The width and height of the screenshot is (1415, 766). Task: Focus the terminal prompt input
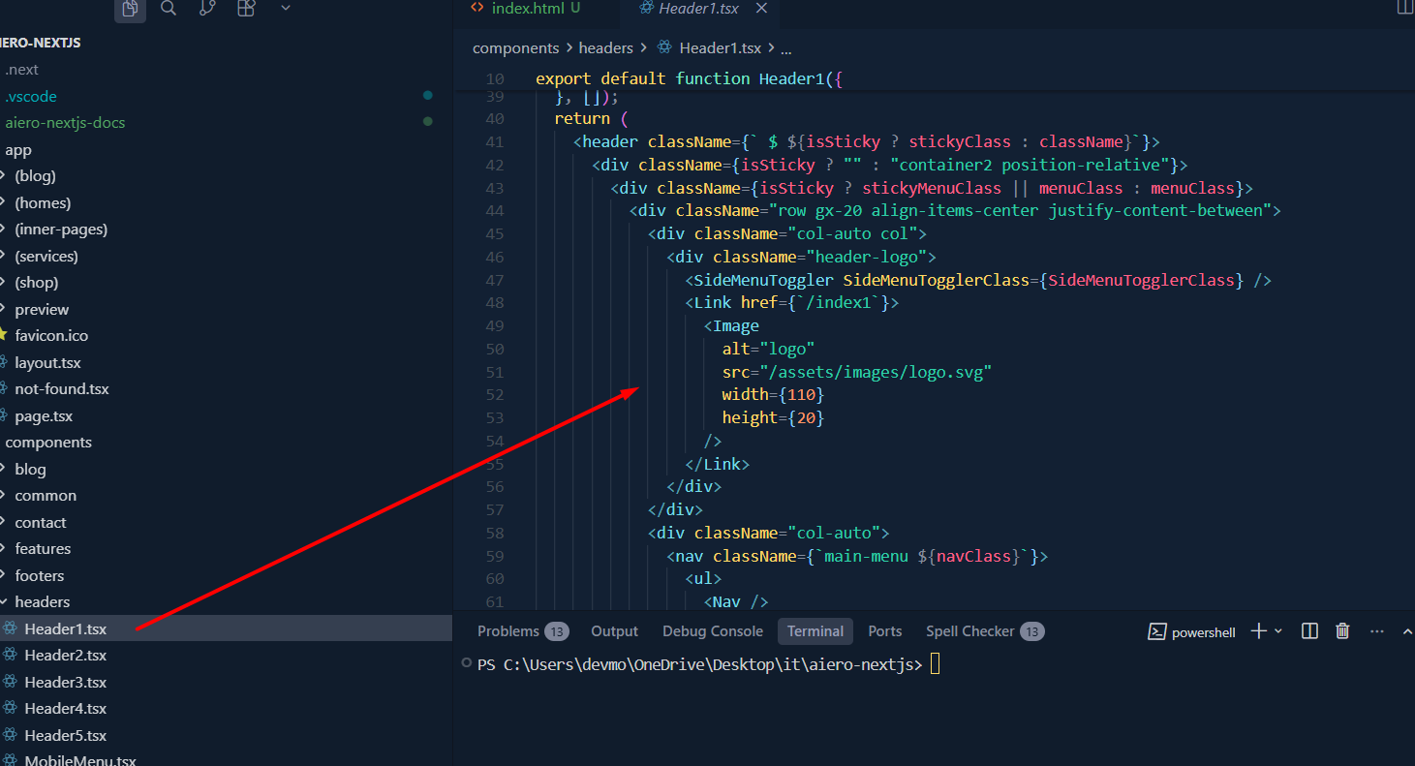coord(936,663)
